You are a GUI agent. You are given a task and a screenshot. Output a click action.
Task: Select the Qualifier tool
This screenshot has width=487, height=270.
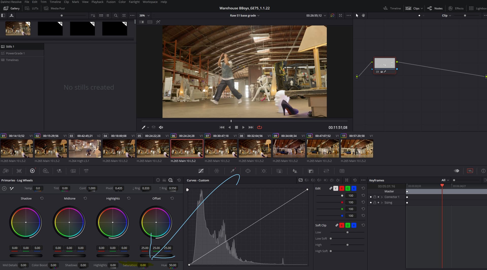[232, 171]
